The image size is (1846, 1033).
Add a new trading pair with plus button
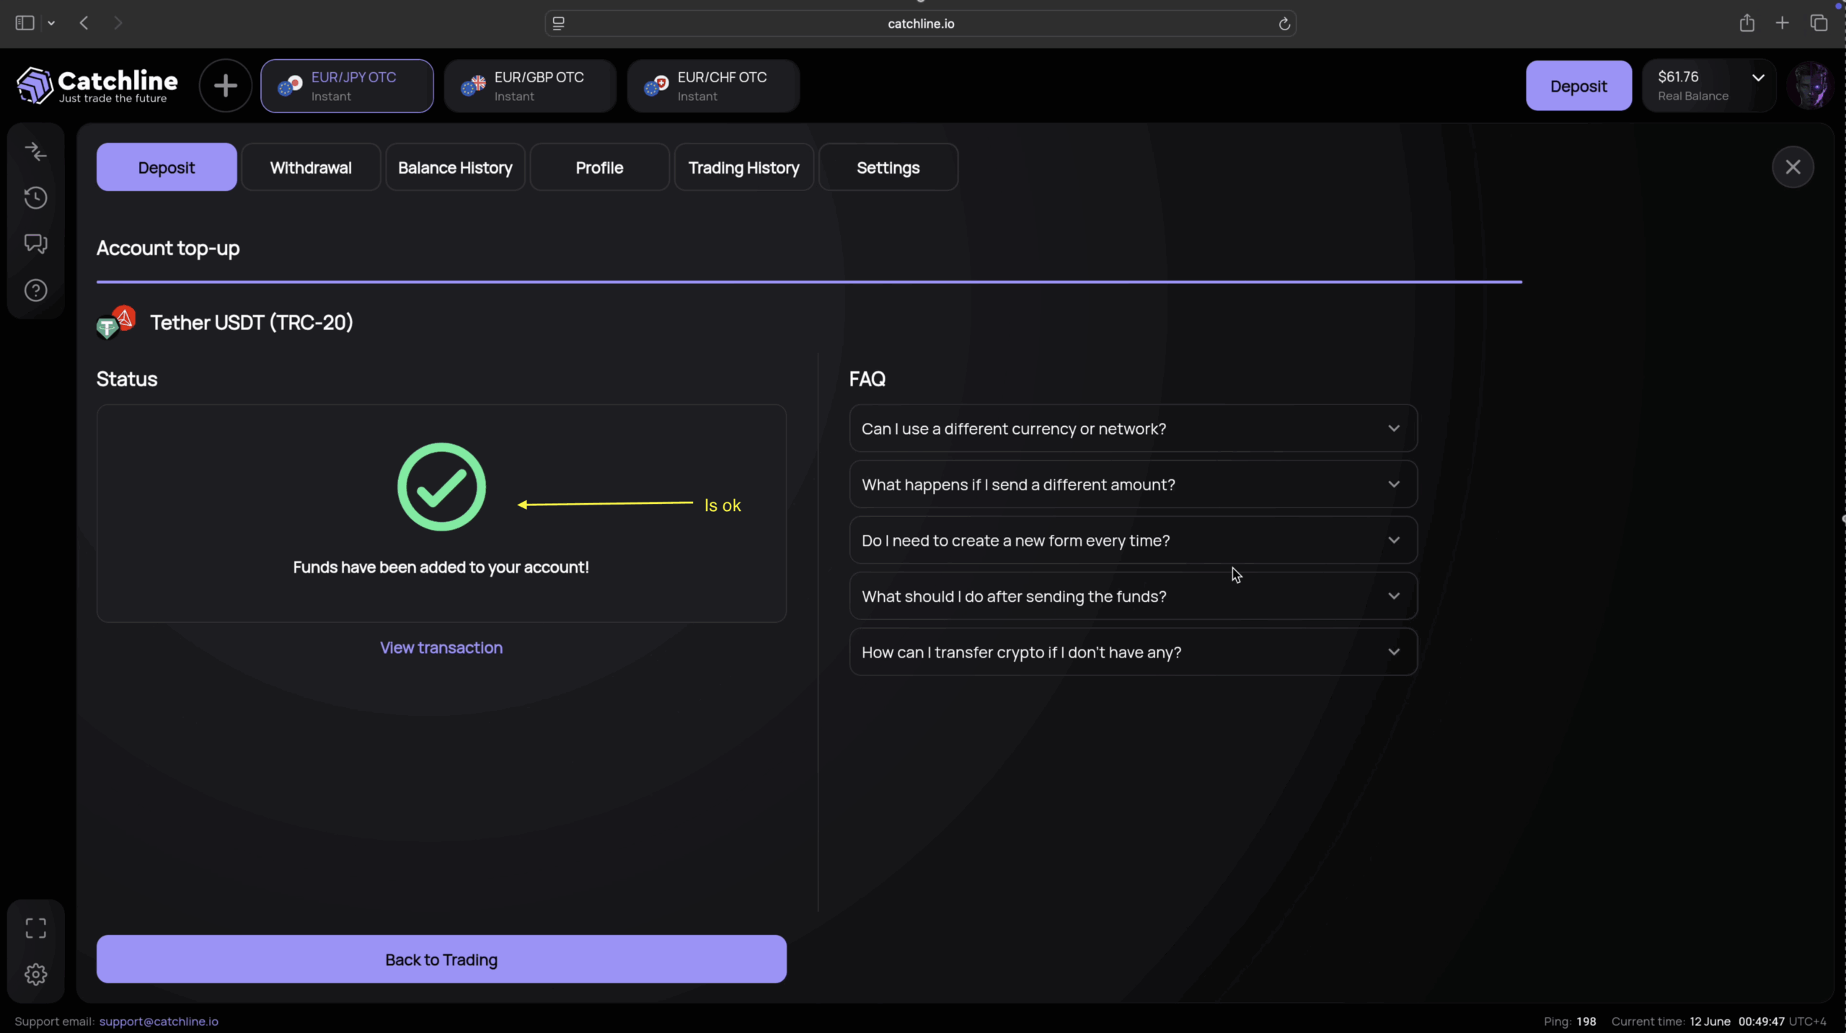tap(224, 85)
